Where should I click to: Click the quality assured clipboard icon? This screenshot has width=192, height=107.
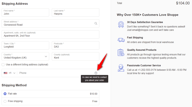pos(121,52)
